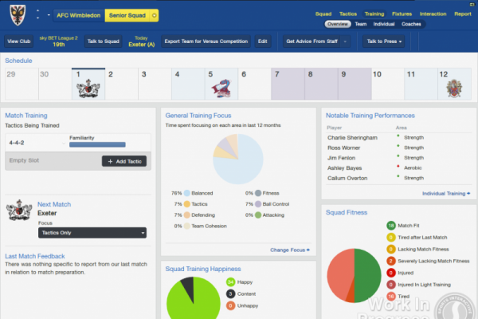
Task: Select schedule day 3
Action: pyautogui.click(x=155, y=84)
